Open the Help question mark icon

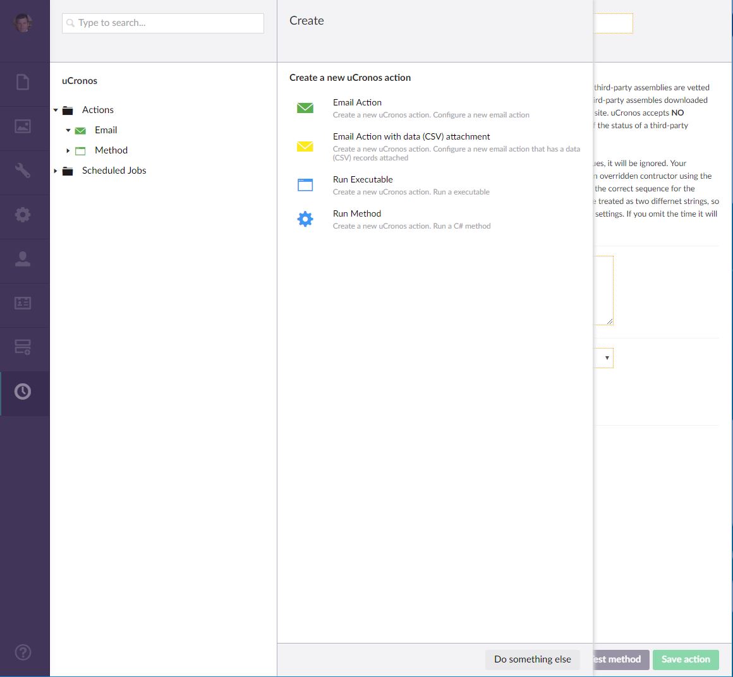coord(23,652)
